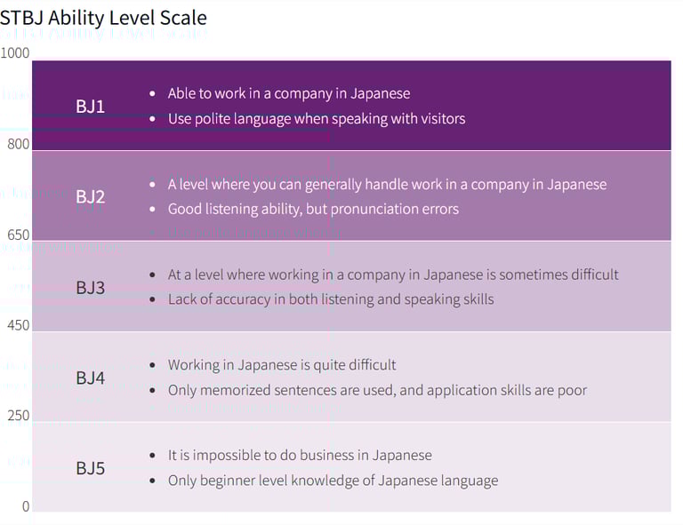Click 'Only memorized sentences are used' text
Screen dimensions: 683x525
pos(377,390)
